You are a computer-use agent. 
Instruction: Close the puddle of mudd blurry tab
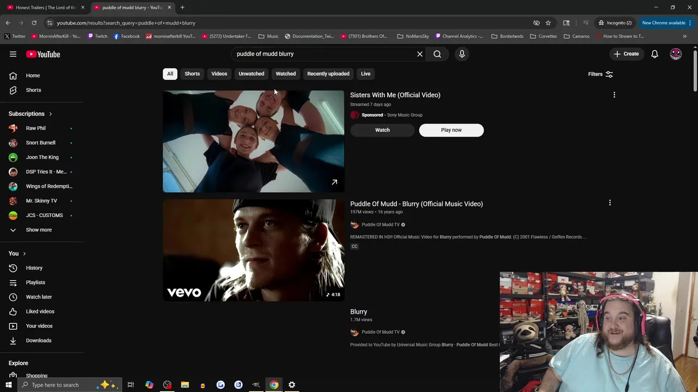[x=169, y=8]
